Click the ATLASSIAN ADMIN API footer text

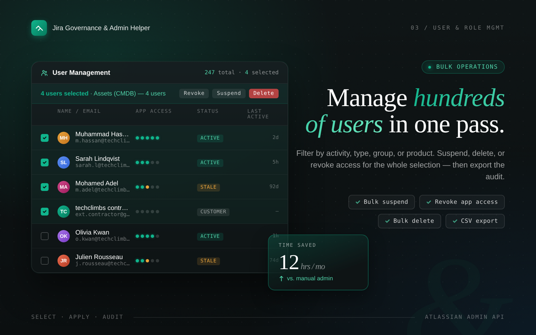pos(465,317)
